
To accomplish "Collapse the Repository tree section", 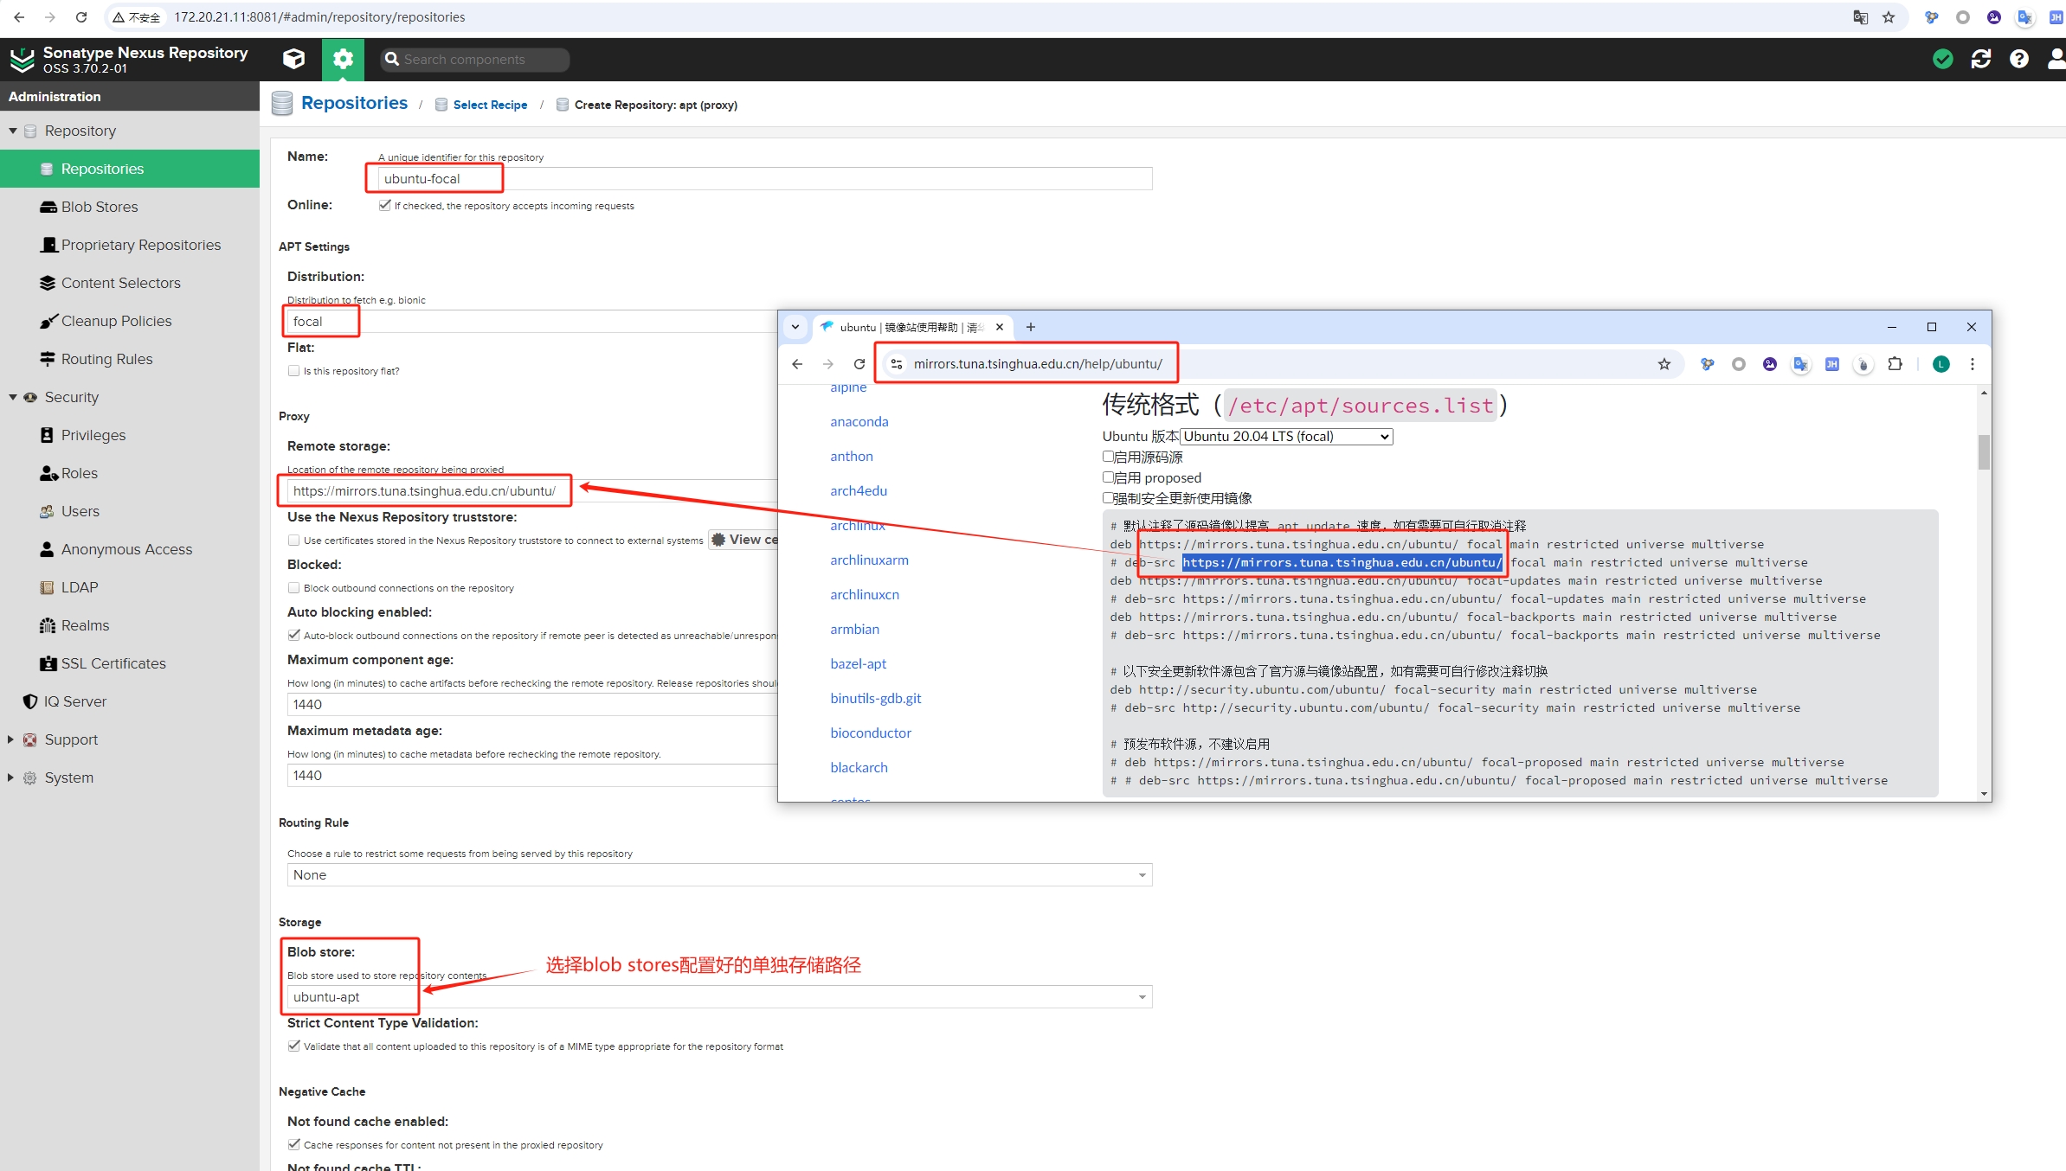I will point(13,131).
